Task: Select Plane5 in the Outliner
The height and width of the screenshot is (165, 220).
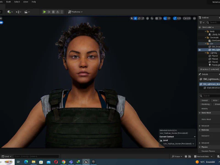Action: coord(209,62)
